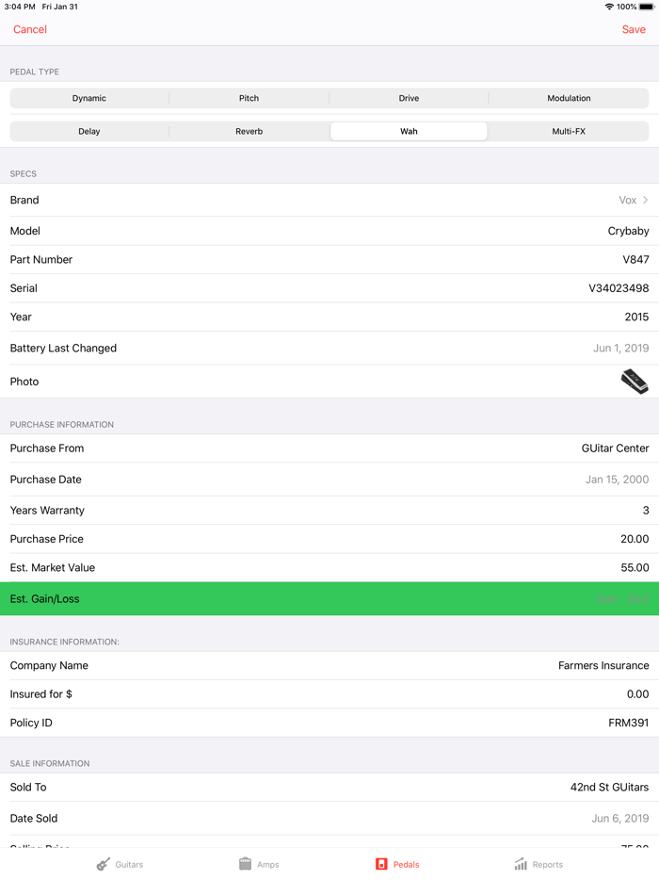Select the Reverb pedal type

coord(249,131)
